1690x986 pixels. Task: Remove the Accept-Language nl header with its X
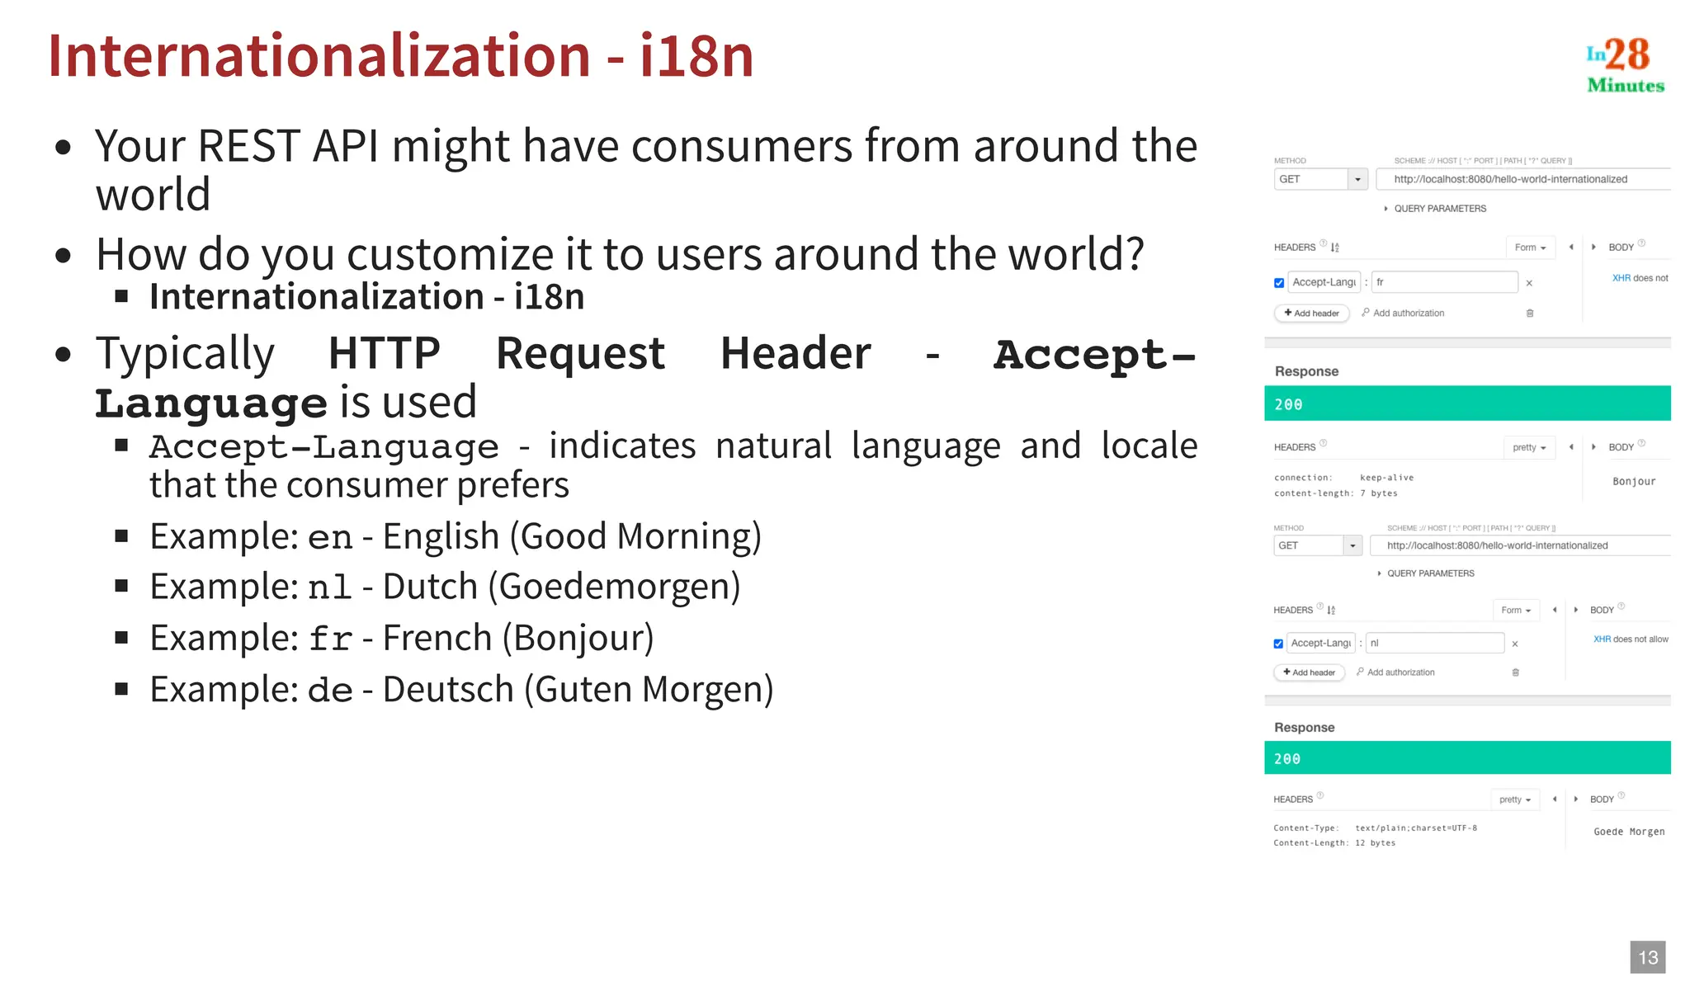coord(1515,644)
